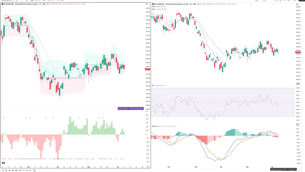
Task: Click the EMA 21 value 381.66
Action: [164, 9]
